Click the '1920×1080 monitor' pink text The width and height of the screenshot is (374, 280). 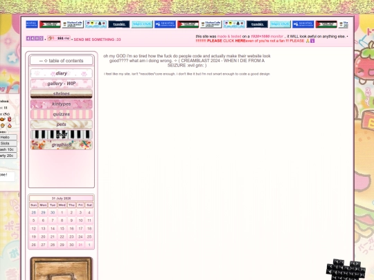[267, 37]
